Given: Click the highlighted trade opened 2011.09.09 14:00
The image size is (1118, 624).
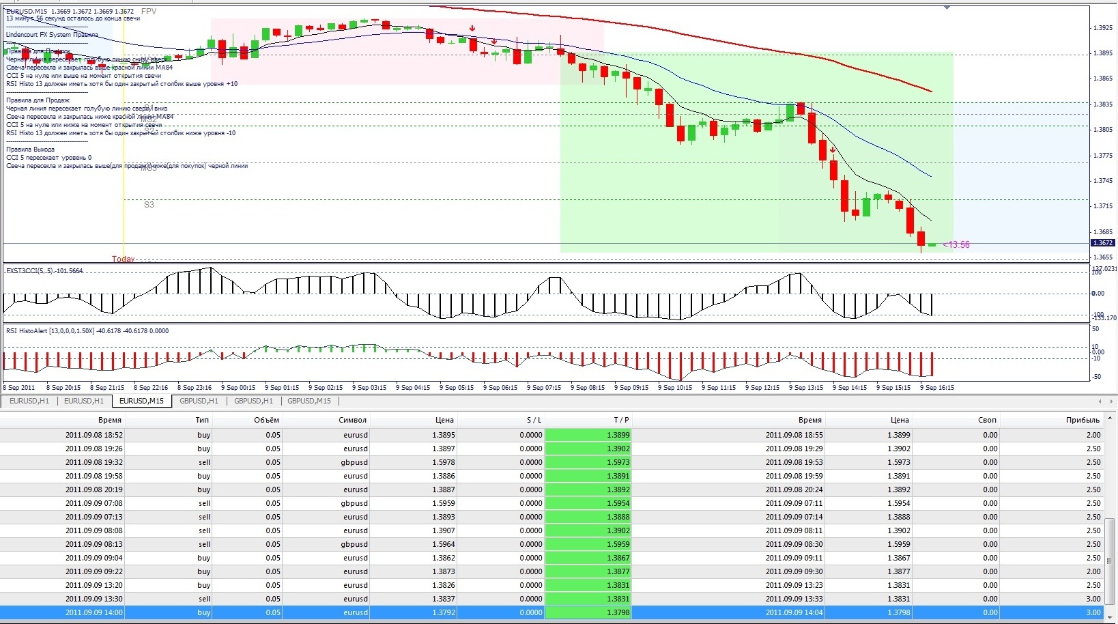Looking at the screenshot, I should coord(551,612).
